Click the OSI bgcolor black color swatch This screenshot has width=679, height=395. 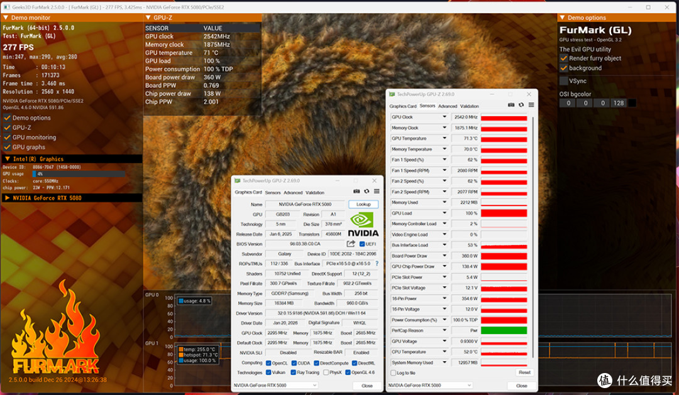pos(632,103)
